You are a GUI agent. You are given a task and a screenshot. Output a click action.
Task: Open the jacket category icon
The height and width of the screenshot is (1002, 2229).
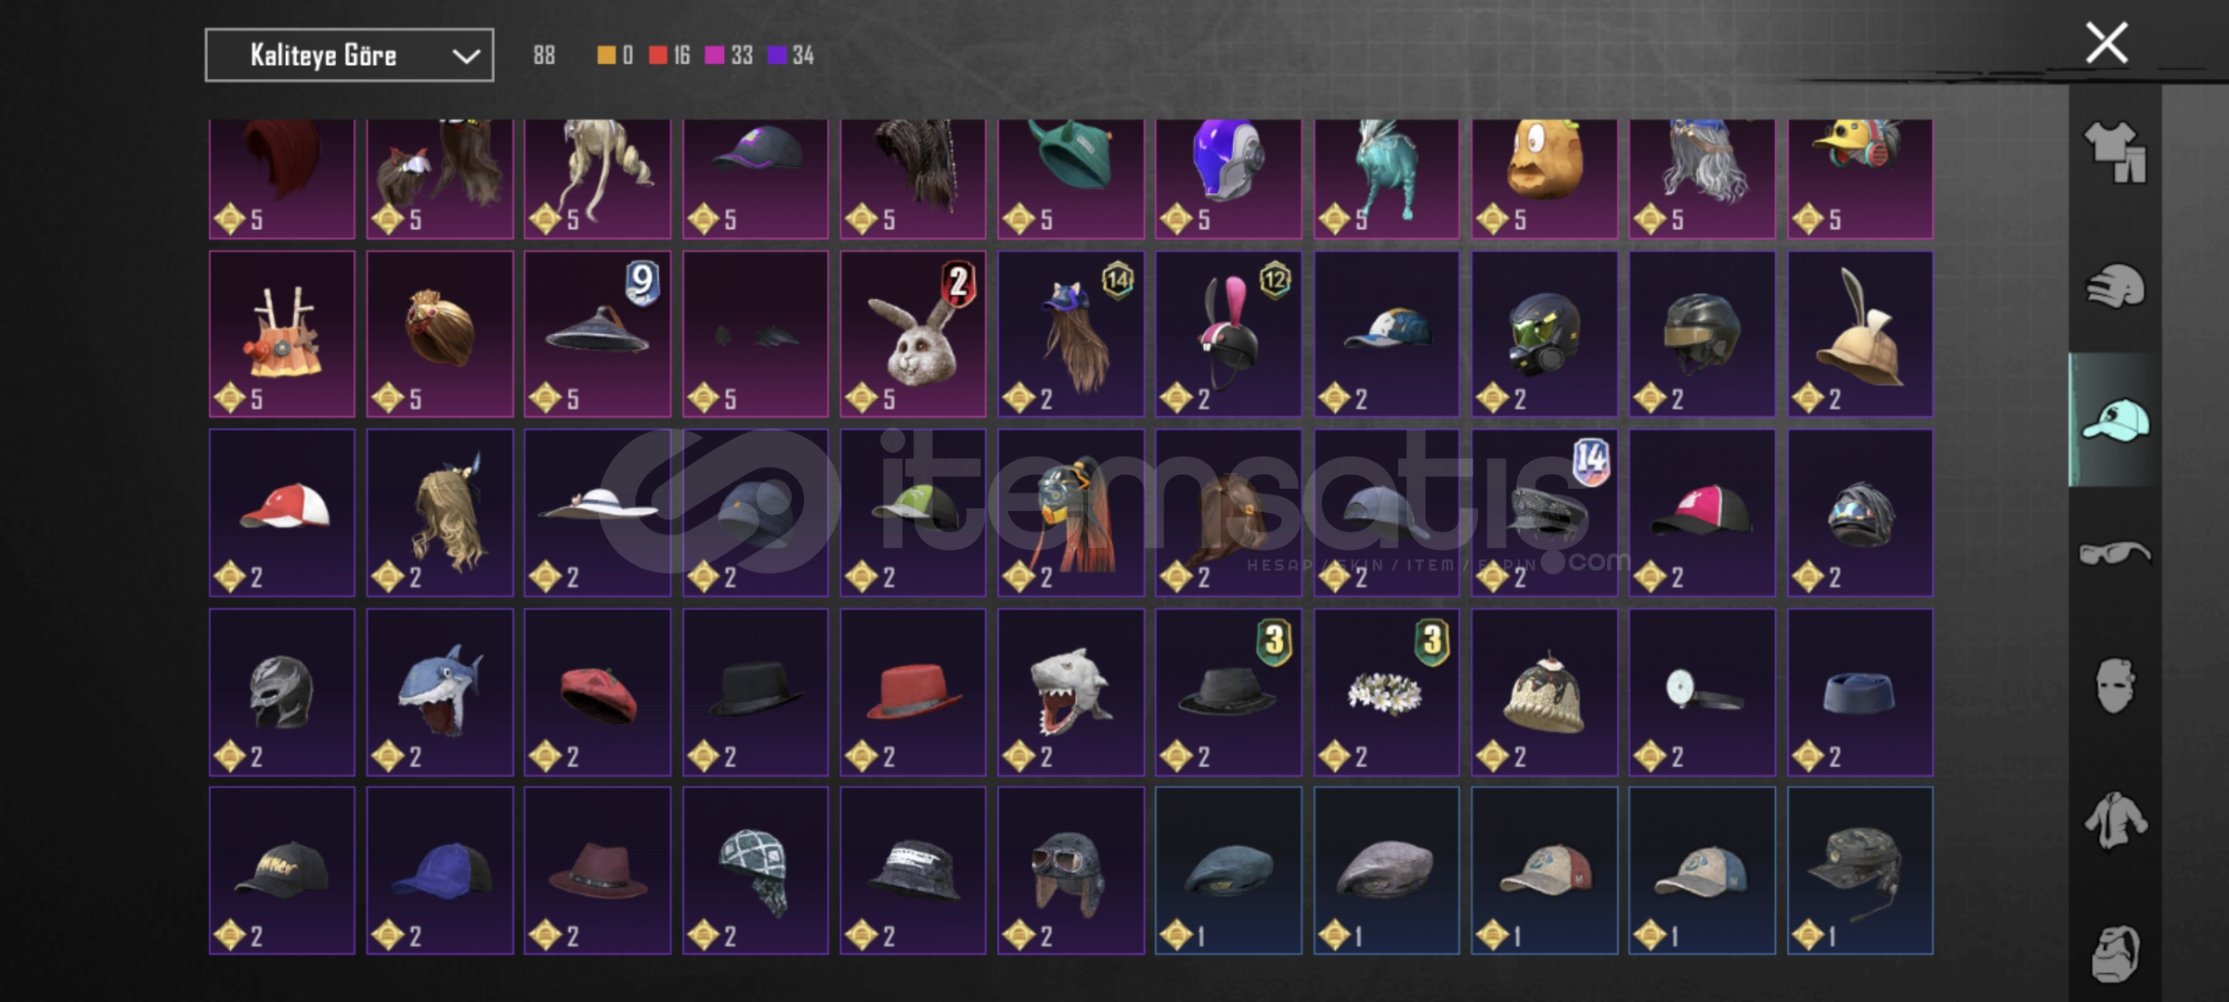point(2115,820)
